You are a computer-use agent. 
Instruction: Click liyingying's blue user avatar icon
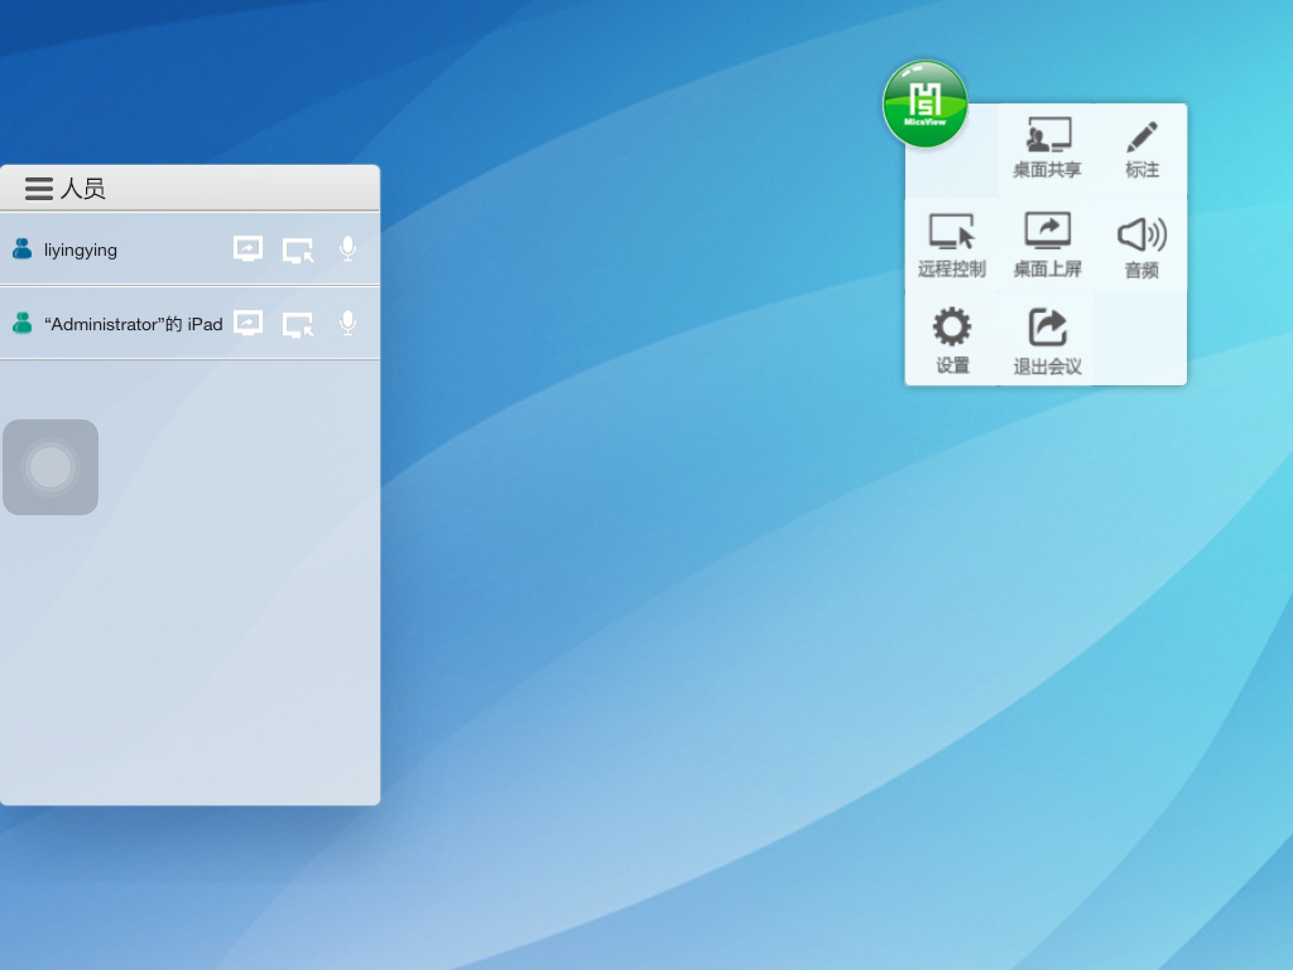(x=22, y=249)
